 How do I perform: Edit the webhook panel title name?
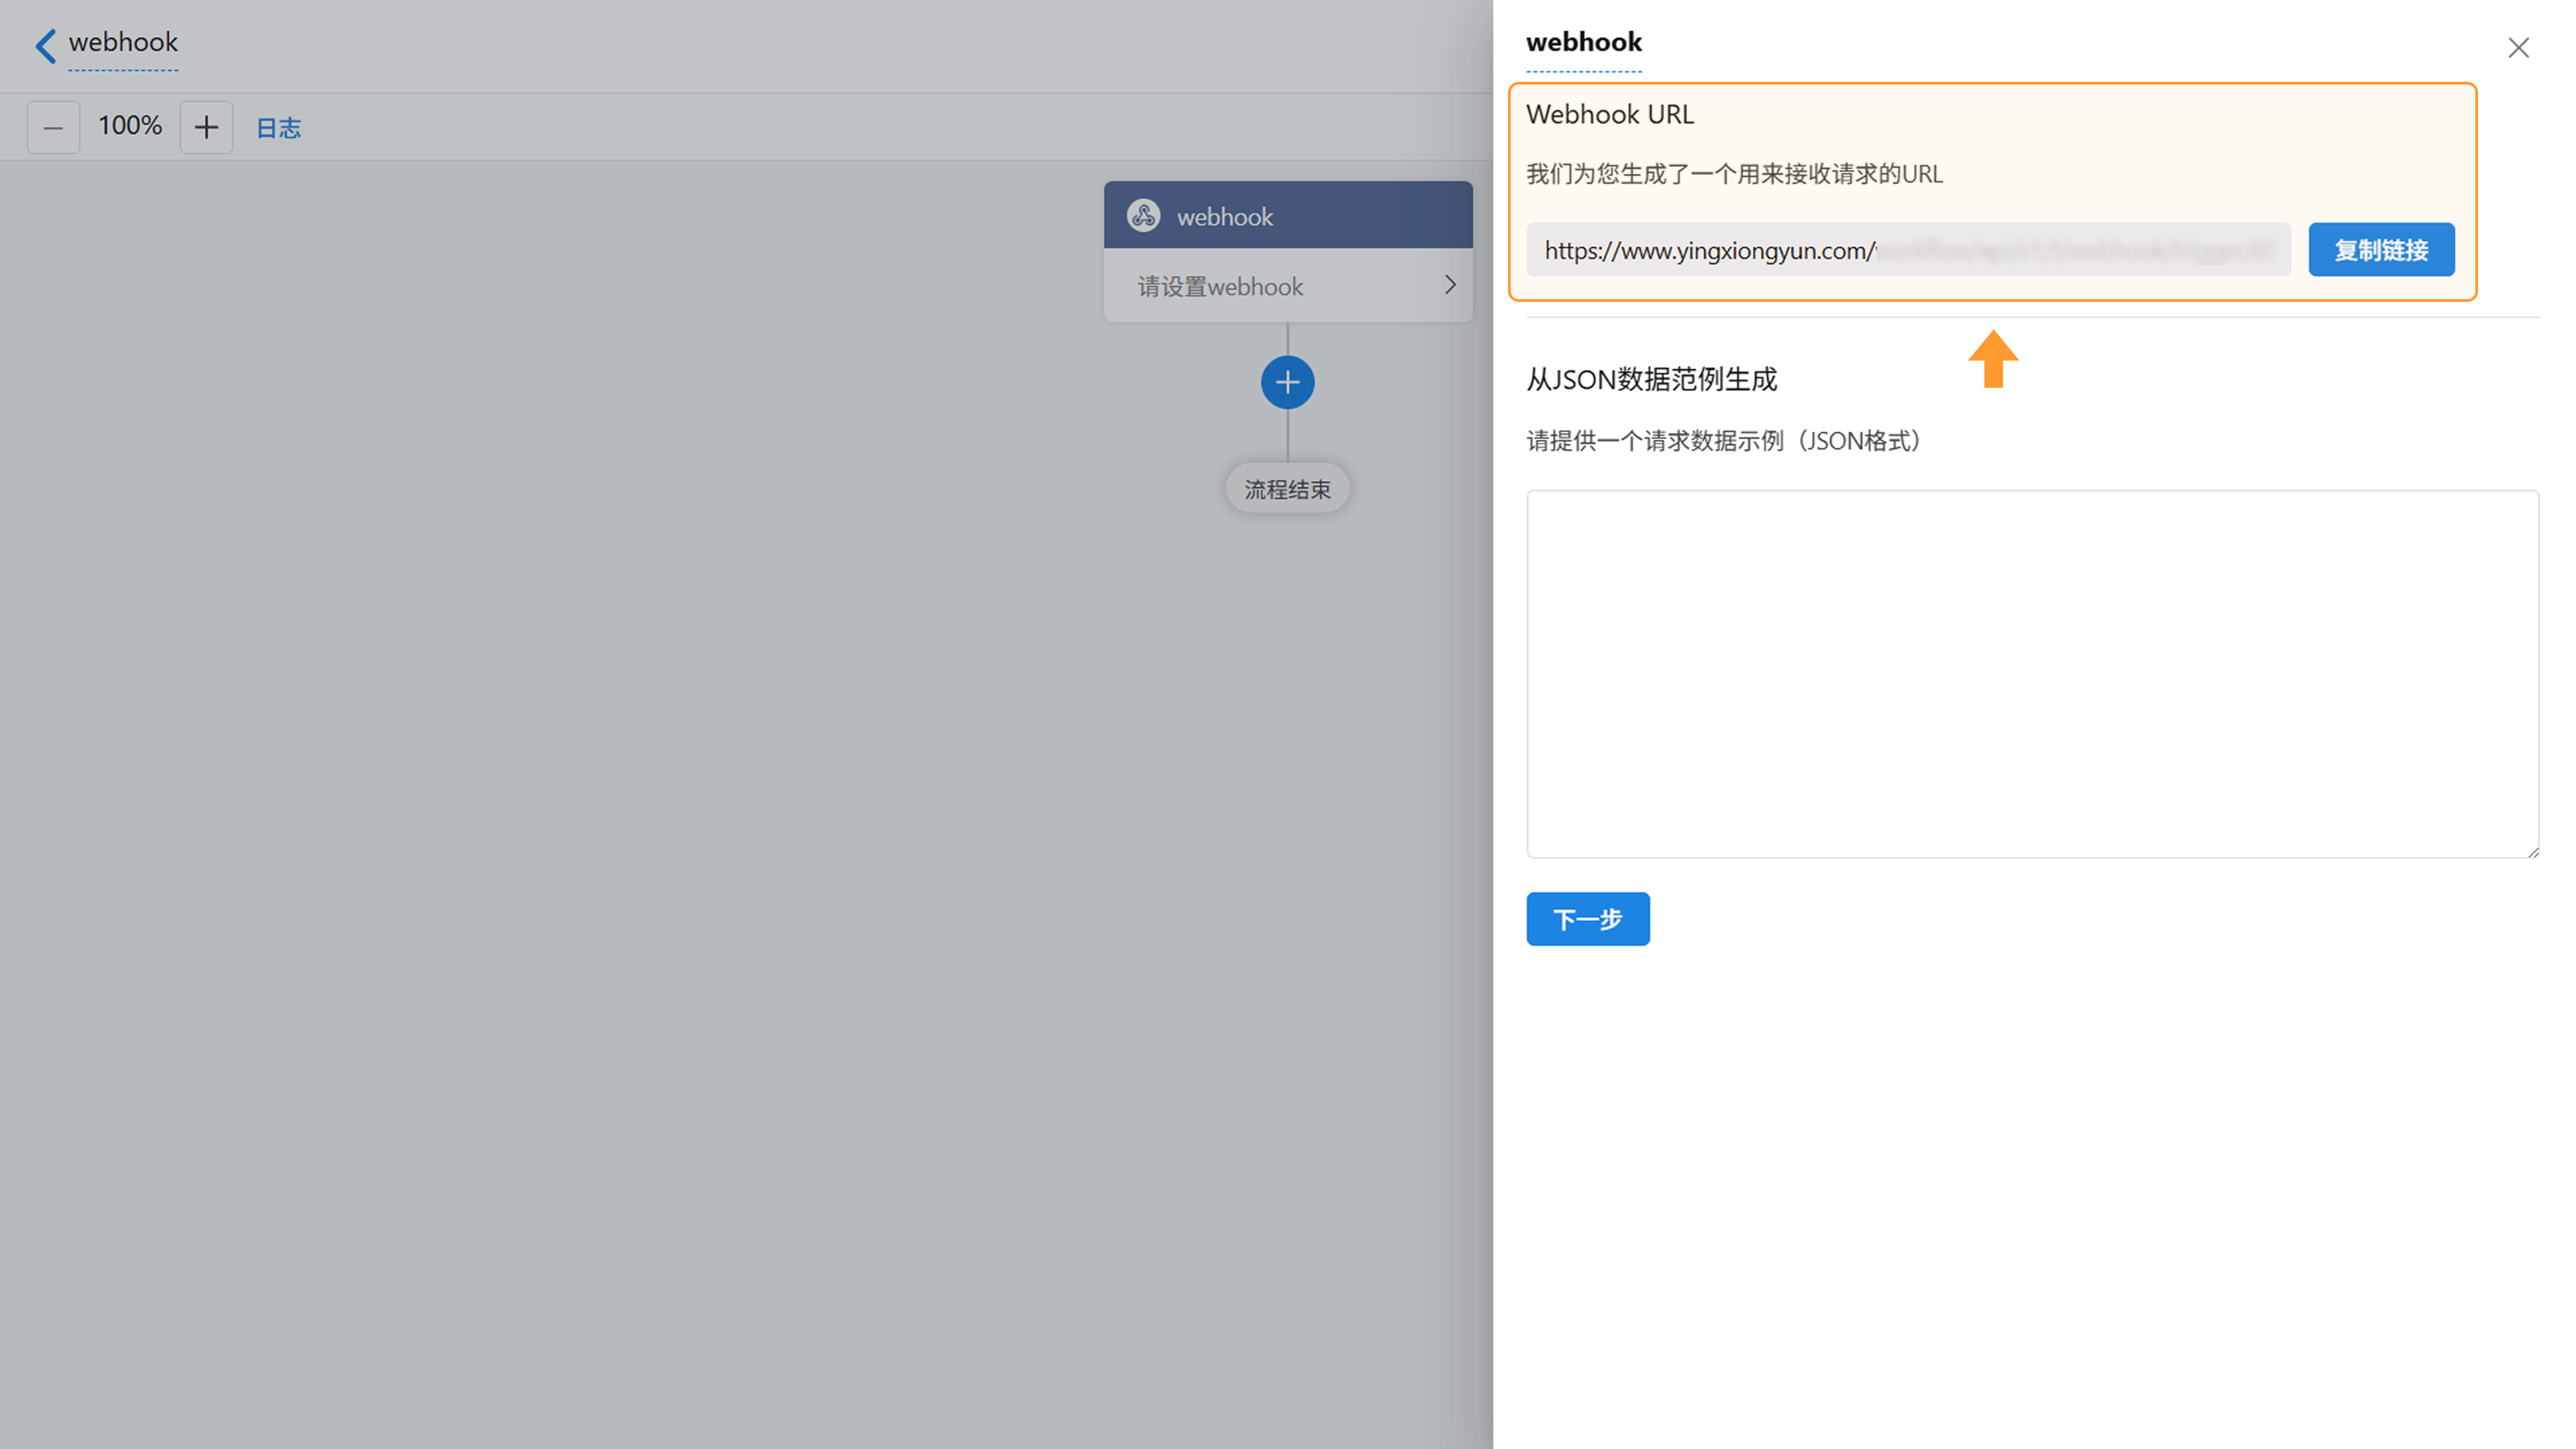point(1583,42)
